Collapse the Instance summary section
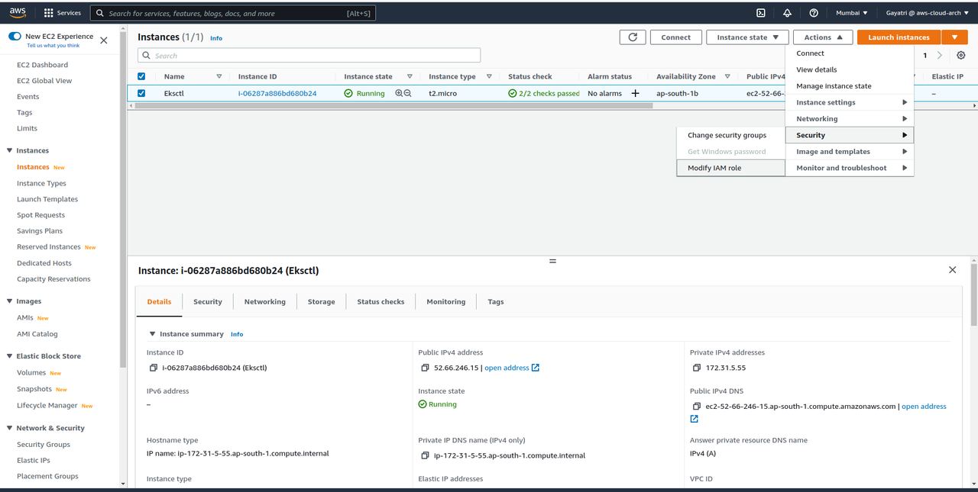The width and height of the screenshot is (978, 492). click(153, 334)
